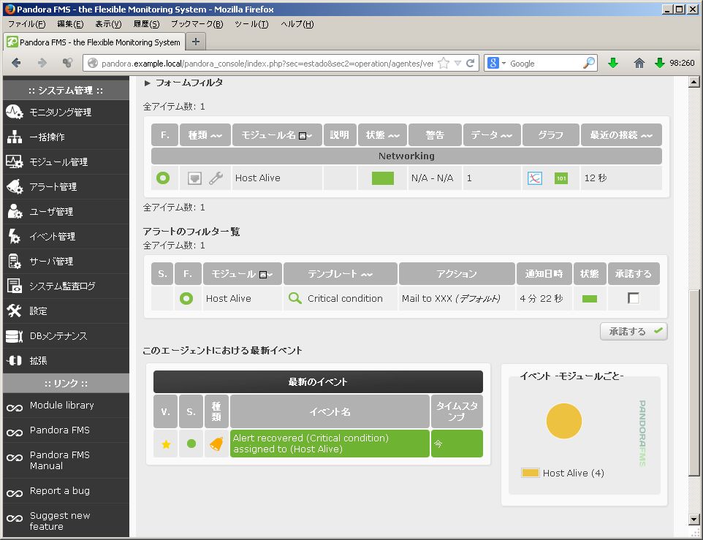This screenshot has width=703, height=540.
Task: Open モニタリング管理 sidebar icon
Action: tap(15, 112)
